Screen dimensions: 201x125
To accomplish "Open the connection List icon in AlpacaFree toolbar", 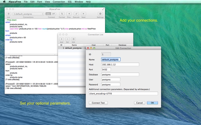I will [9, 14].
